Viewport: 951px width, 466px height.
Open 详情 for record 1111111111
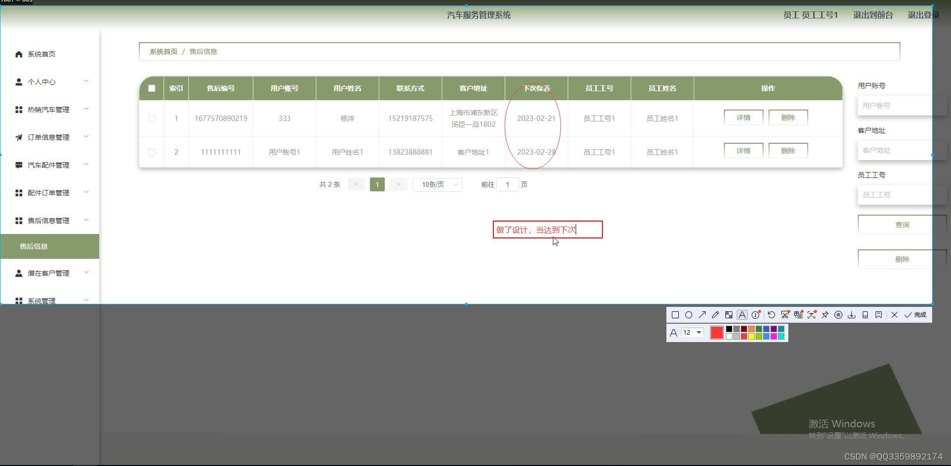click(x=743, y=151)
